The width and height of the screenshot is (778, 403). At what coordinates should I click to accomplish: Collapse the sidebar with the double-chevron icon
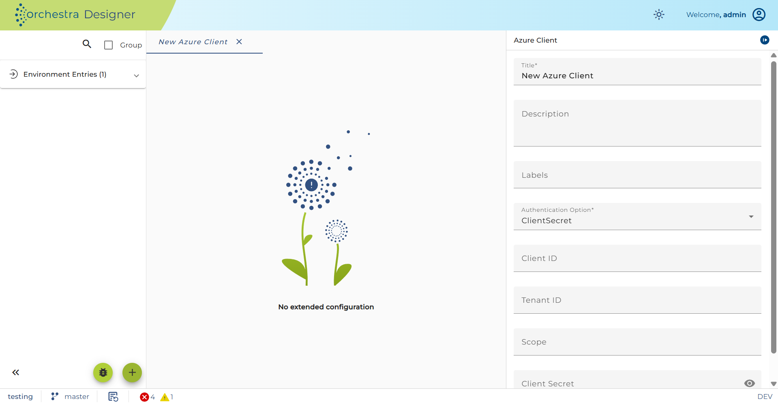point(16,373)
